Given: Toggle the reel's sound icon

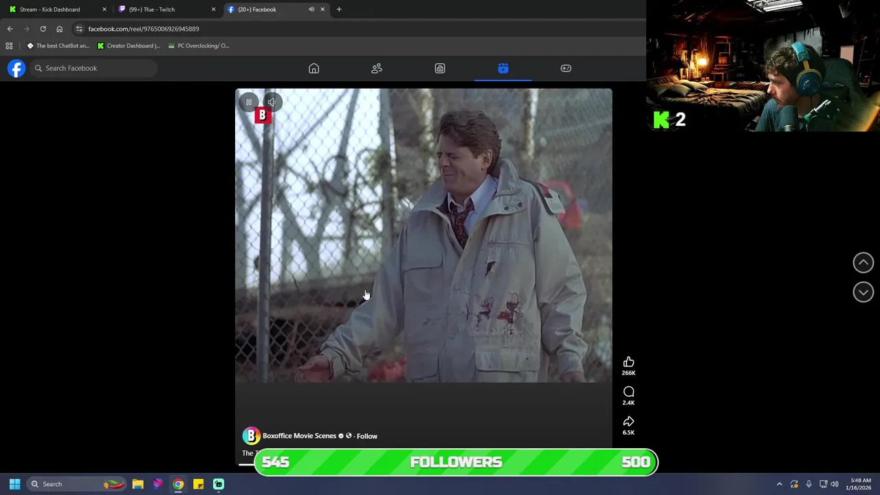Looking at the screenshot, I should (x=272, y=102).
